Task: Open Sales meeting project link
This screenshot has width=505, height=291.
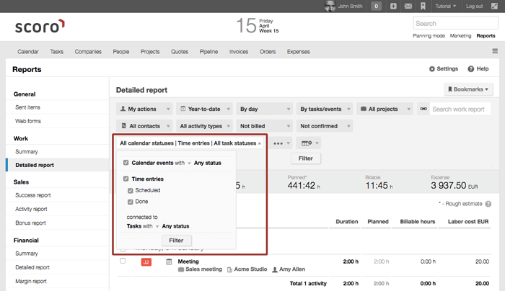Action: (203, 269)
